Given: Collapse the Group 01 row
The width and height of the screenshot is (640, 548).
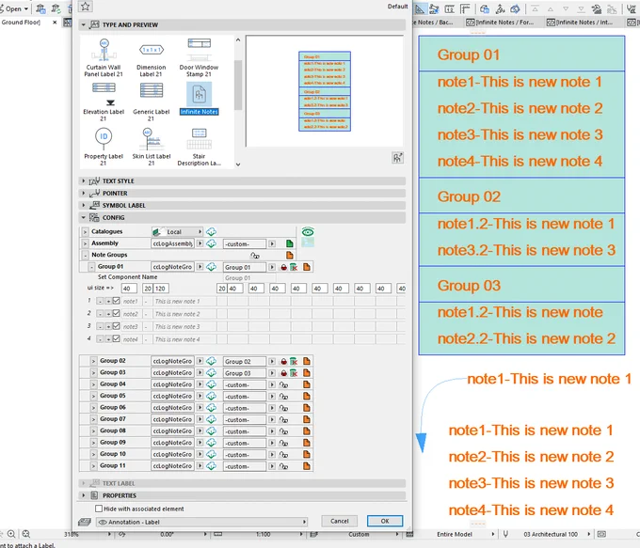Looking at the screenshot, I should [x=92, y=267].
